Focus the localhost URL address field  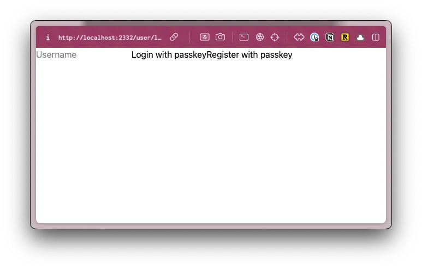[x=110, y=38]
